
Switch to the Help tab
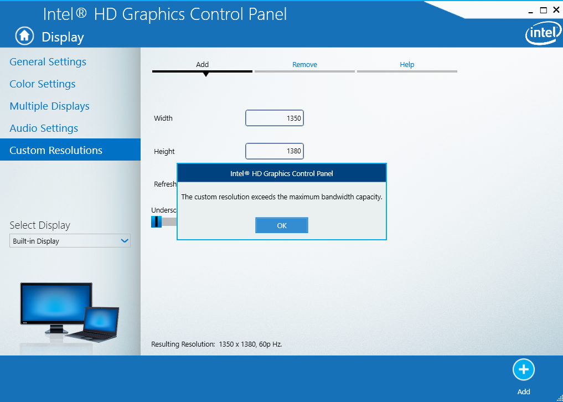(407, 65)
